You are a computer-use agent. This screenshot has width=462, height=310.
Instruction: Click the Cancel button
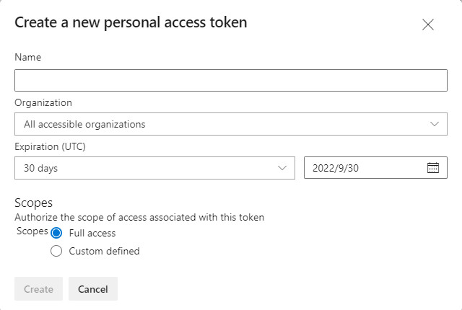(x=93, y=289)
